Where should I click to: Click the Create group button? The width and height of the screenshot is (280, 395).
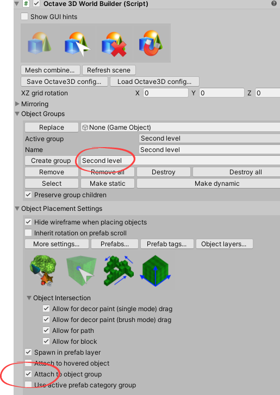click(x=52, y=161)
